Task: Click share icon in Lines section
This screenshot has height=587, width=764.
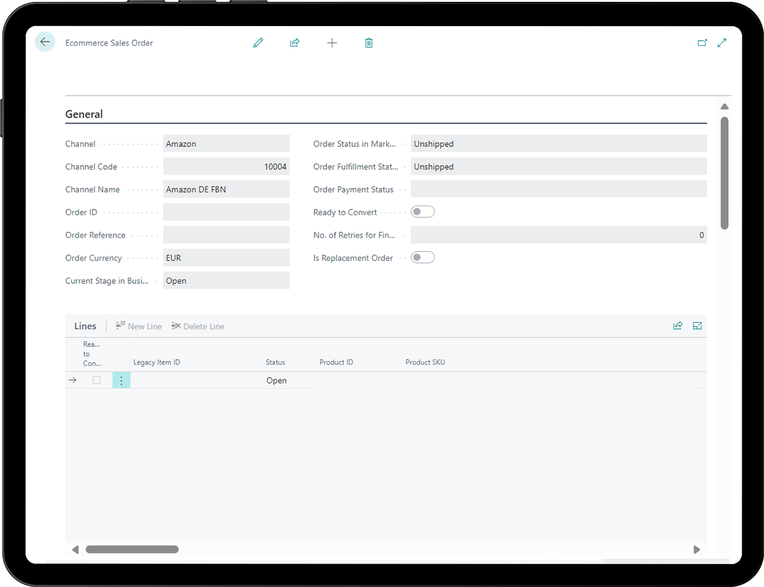Action: [678, 326]
